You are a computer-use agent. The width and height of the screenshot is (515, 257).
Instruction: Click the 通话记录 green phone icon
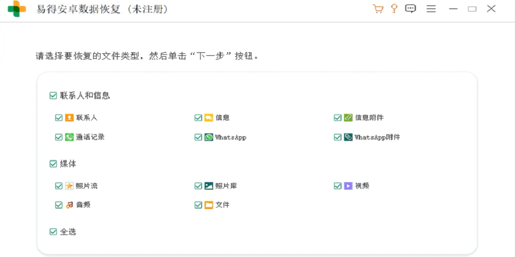point(69,137)
